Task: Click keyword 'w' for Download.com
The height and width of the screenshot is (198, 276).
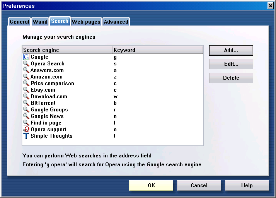Action: pos(116,97)
